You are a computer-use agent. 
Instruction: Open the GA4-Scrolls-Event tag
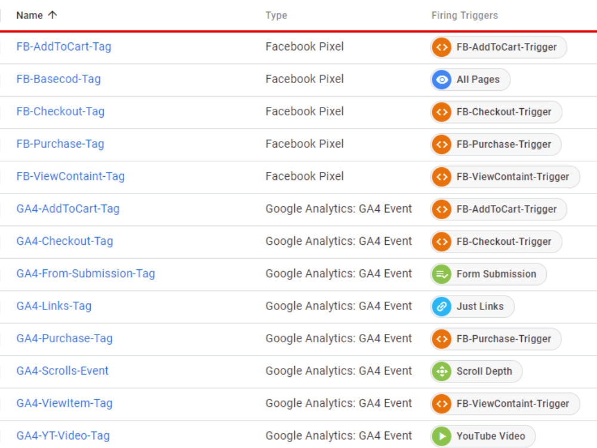(x=62, y=370)
